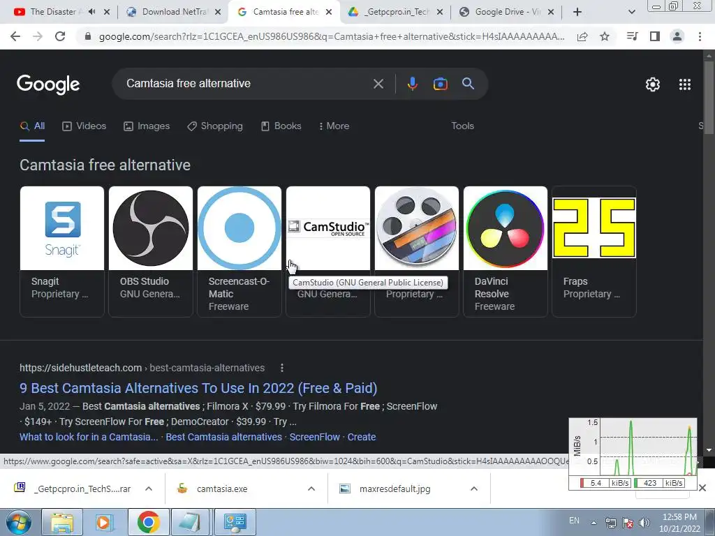The height and width of the screenshot is (536, 715).
Task: Select the Snagit card
Action: click(x=62, y=251)
